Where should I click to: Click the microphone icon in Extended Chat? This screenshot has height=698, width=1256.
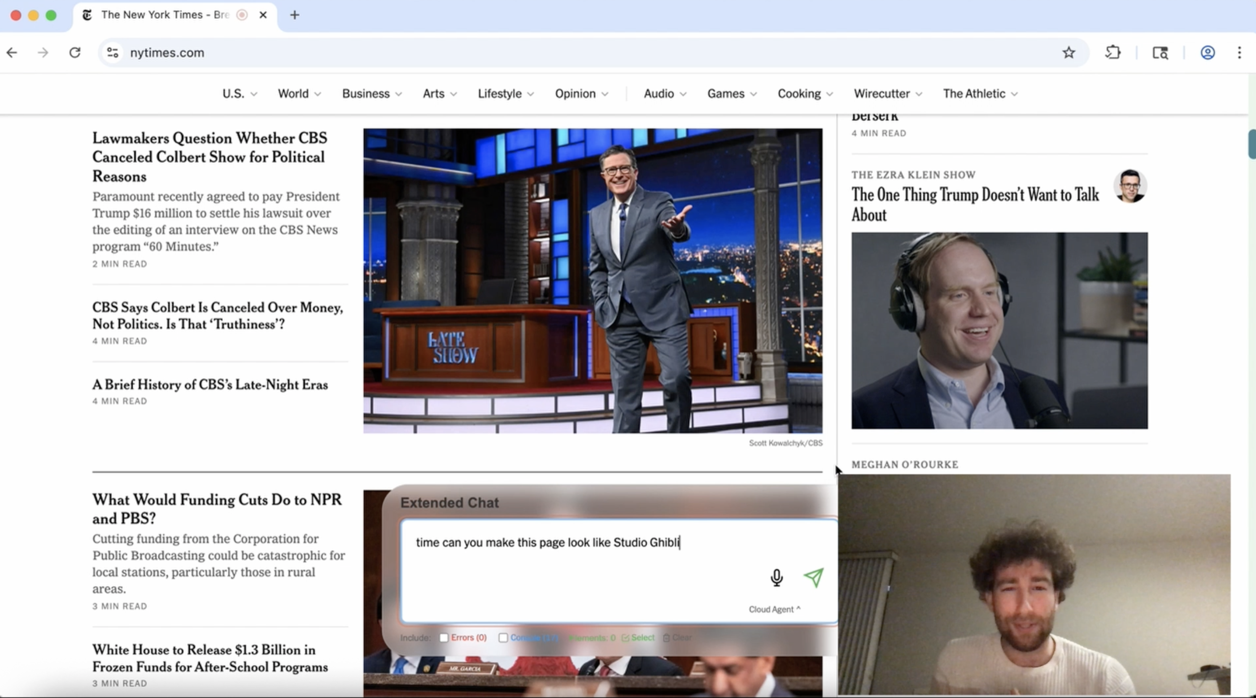click(776, 578)
